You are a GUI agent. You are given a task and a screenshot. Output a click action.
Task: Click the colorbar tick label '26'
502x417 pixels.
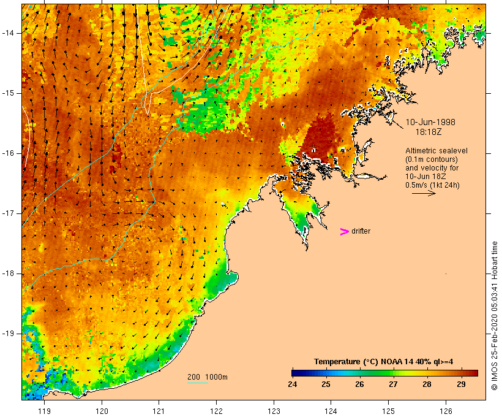coord(359,384)
